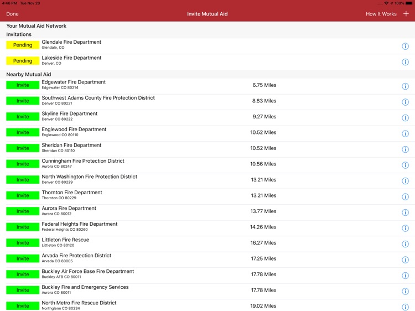
Task: Invite Buckley Air Force Base Fire Department
Action: tap(23, 274)
